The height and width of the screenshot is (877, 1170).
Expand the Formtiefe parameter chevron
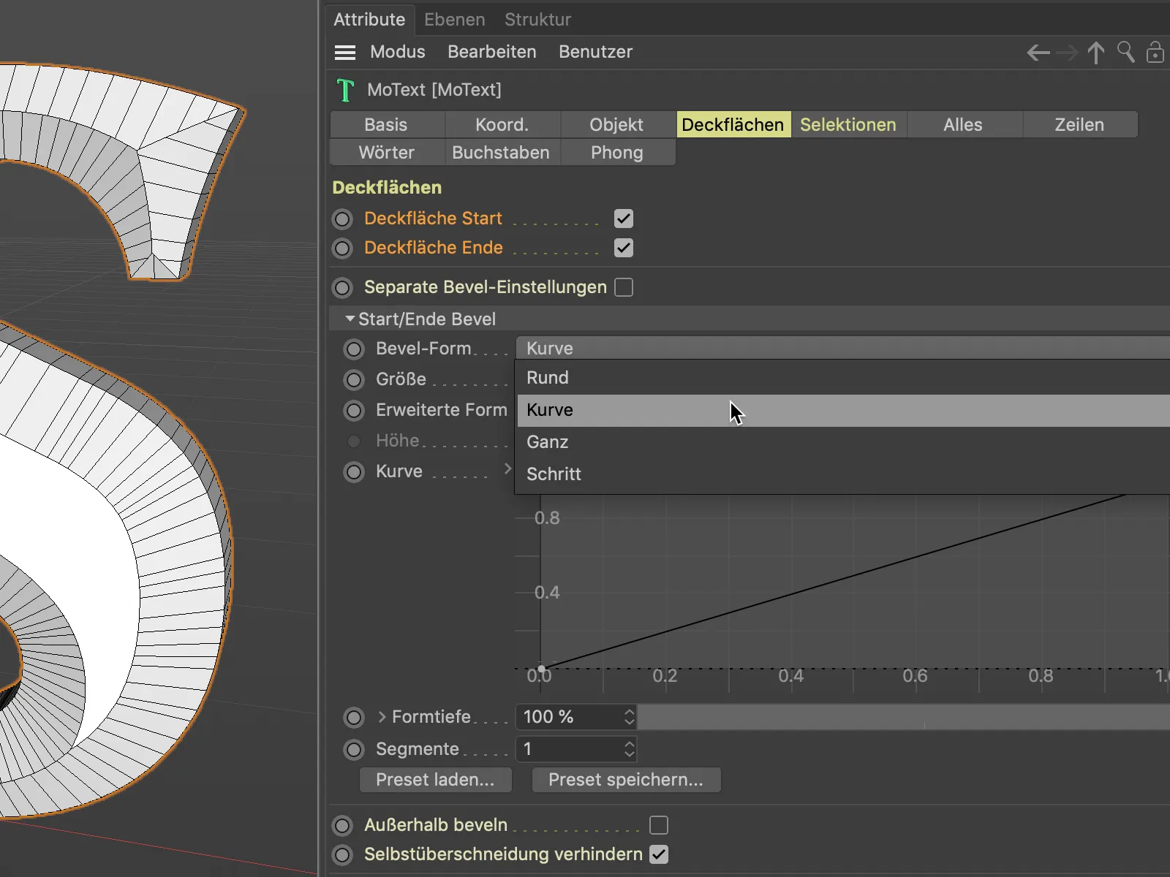coord(382,717)
